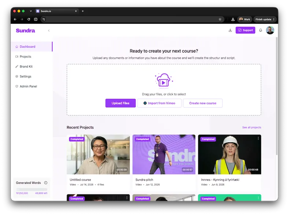Click the "Innnes - Kynning á fyrirtæki" title
The height and width of the screenshot is (215, 293).
coord(220,180)
